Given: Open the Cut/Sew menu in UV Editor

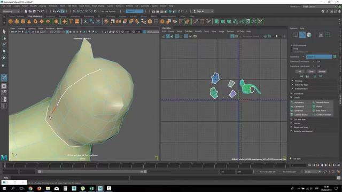Looking at the screenshot, I should pos(189,31).
